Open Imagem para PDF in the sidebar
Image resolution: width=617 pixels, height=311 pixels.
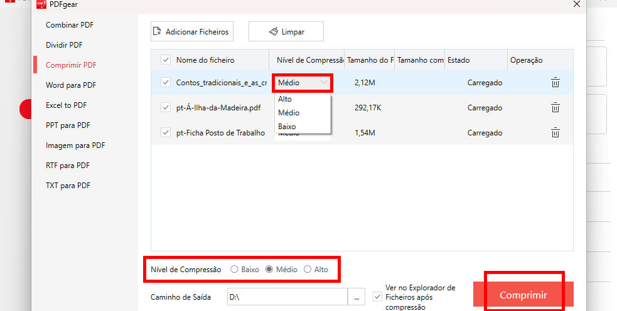click(x=75, y=145)
